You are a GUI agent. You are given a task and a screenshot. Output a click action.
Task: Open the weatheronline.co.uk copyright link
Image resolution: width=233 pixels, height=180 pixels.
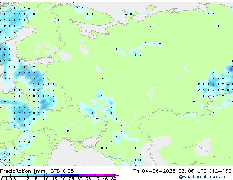(202, 177)
